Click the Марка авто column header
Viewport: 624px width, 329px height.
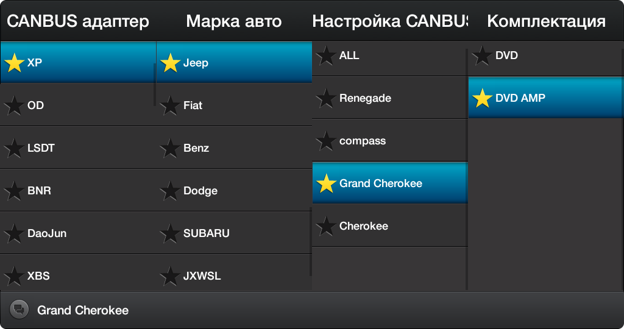(234, 21)
